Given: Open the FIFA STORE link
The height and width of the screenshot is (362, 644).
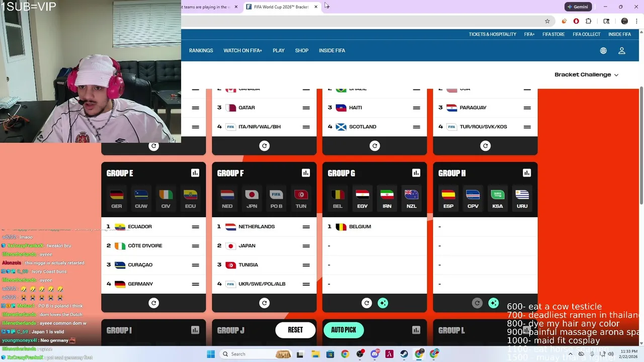Looking at the screenshot, I should (553, 34).
